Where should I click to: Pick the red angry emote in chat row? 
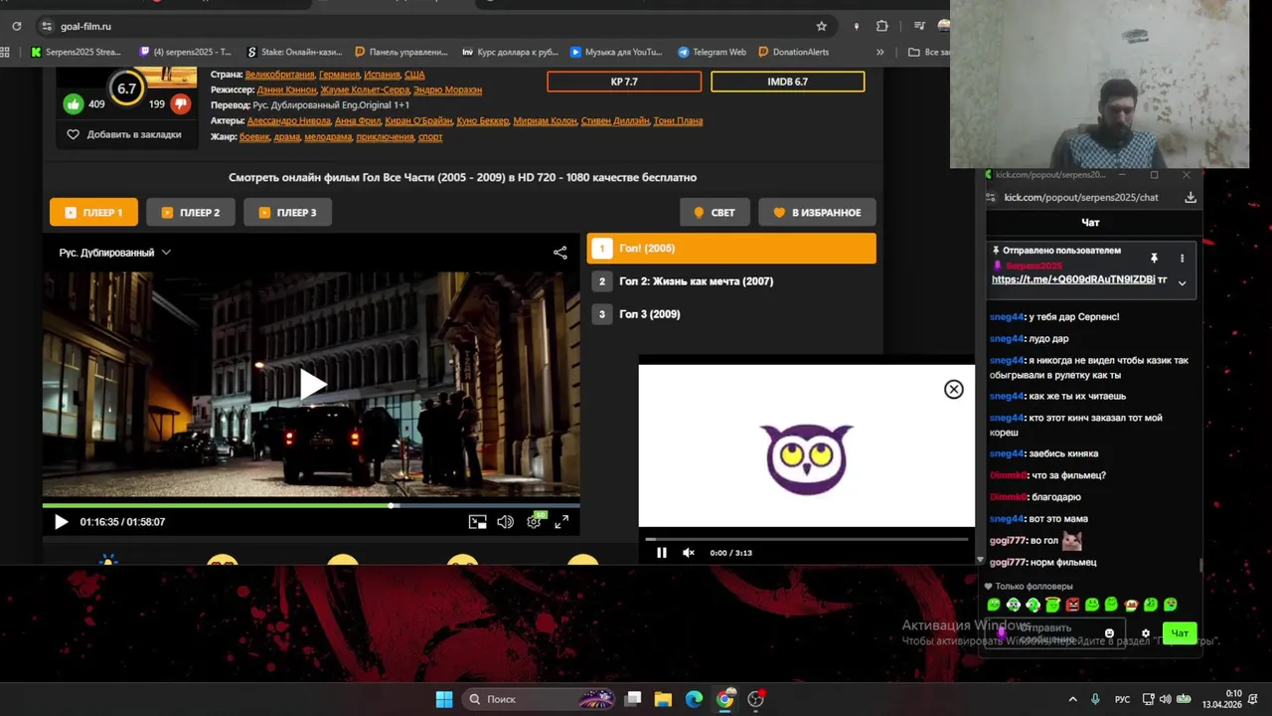pyautogui.click(x=1072, y=605)
